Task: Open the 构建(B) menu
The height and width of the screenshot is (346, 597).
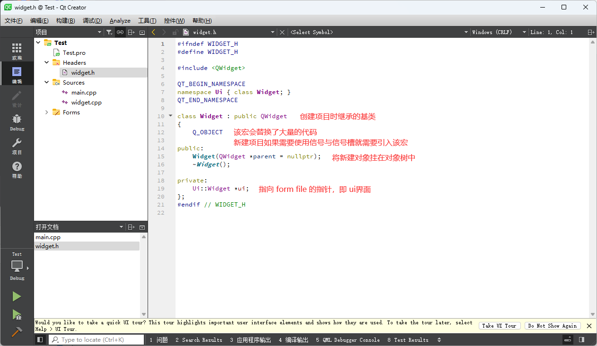Action: click(65, 21)
